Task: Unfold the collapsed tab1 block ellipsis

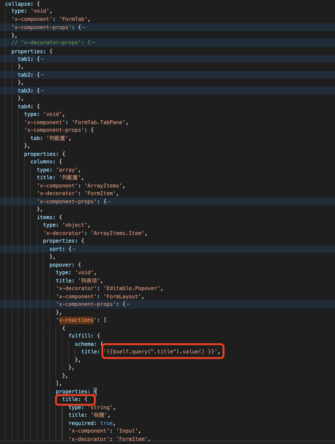Action: [x=42, y=59]
